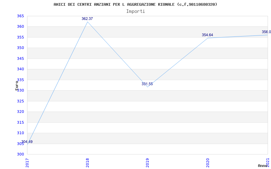Click the 2018 peak point on the line
The height and width of the screenshot is (169, 271).
click(x=87, y=22)
